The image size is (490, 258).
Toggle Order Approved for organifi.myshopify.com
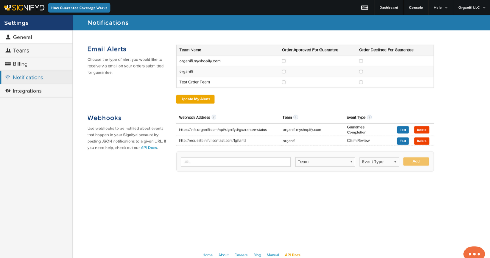click(284, 61)
